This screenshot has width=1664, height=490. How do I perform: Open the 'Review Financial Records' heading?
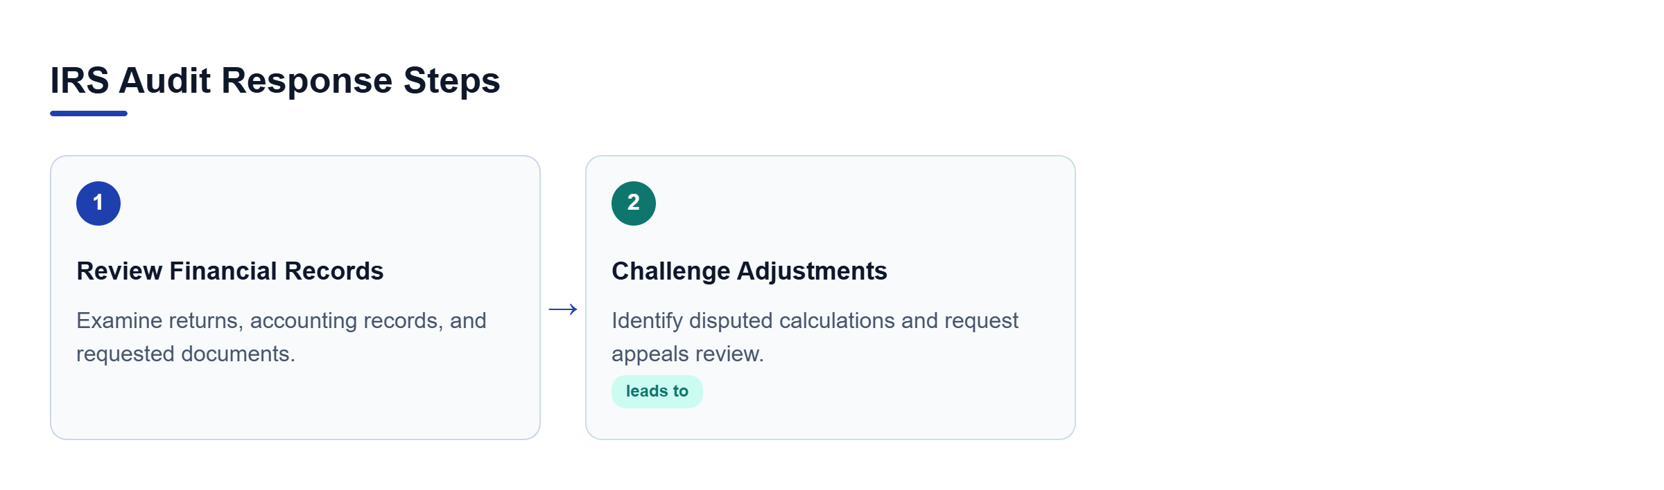pos(229,271)
